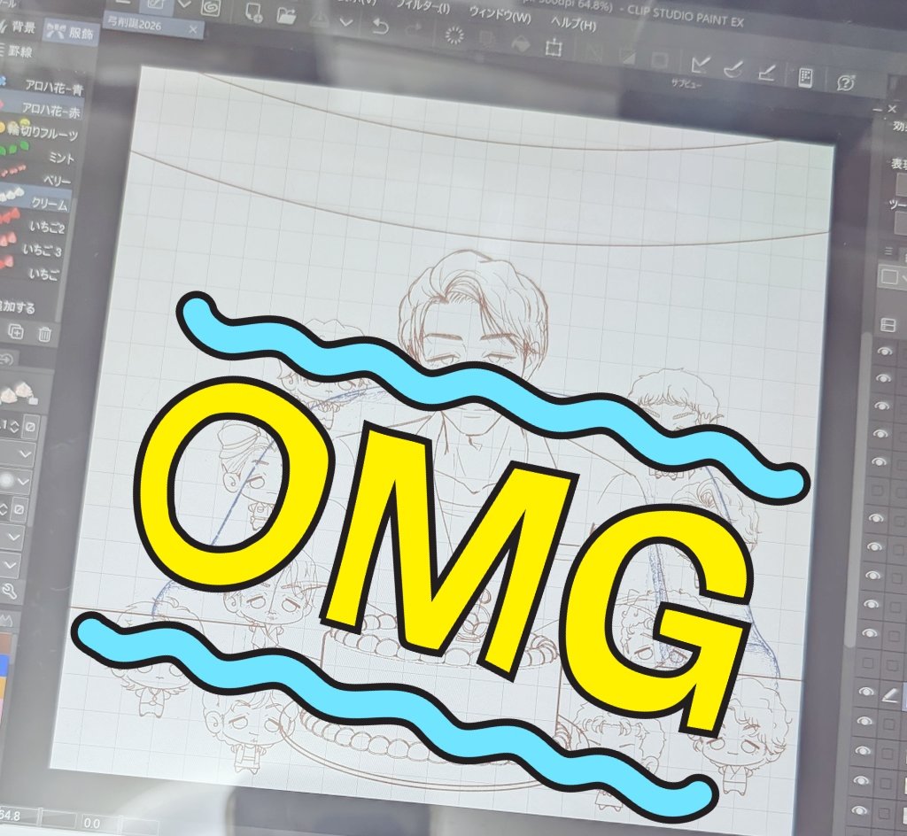Open the ウィンドウ(W) menu
Image resolution: width=907 pixels, height=836 pixels.
tap(500, 13)
